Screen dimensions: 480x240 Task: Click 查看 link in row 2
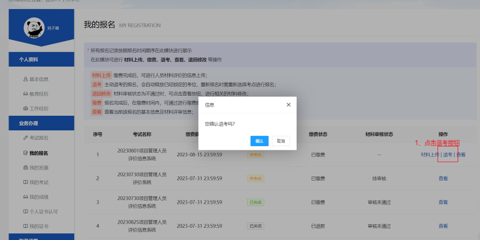pyautogui.click(x=443, y=179)
